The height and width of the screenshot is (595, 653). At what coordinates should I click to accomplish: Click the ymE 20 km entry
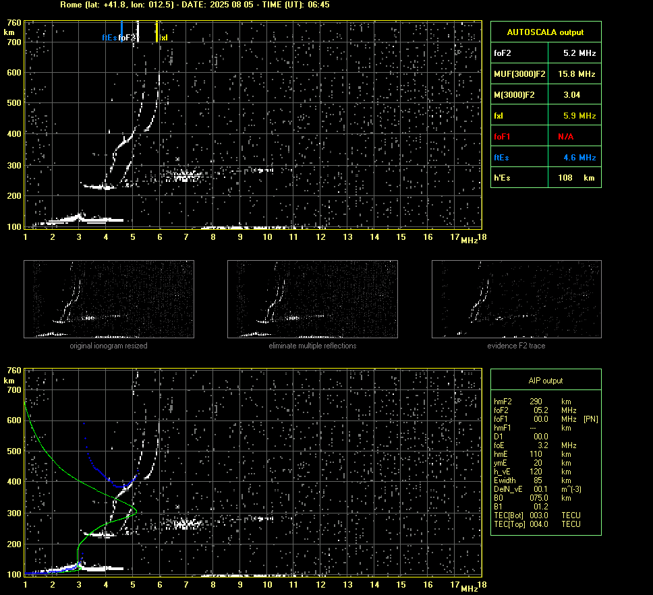pyautogui.click(x=532, y=463)
